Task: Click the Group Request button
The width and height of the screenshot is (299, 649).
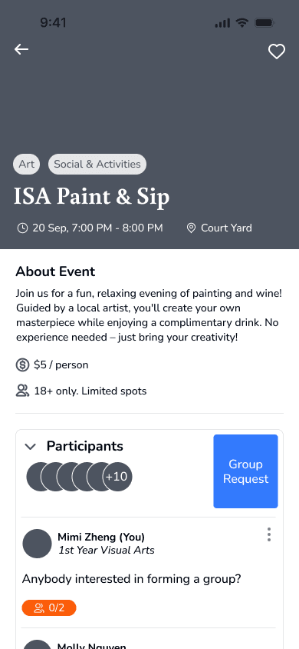Action: tap(245, 471)
